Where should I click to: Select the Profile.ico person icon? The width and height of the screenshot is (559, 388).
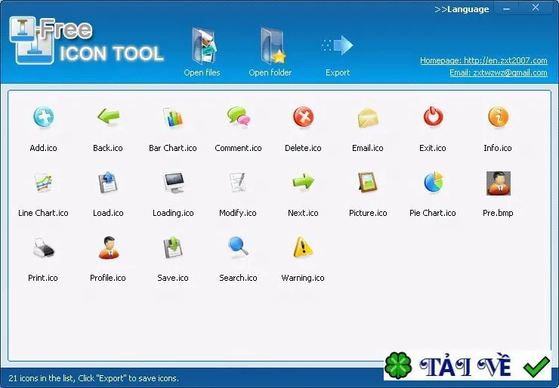(108, 248)
